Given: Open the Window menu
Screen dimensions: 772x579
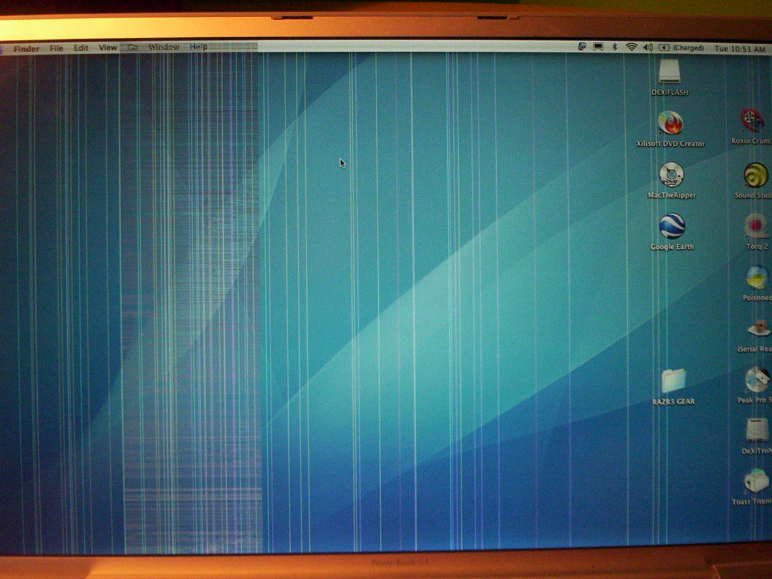Looking at the screenshot, I should pos(164,47).
